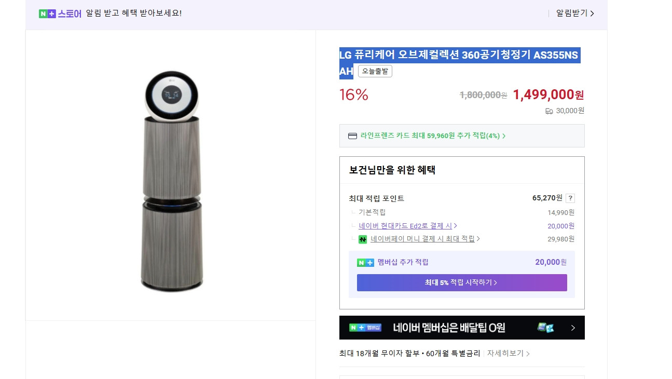The image size is (672, 379).
Task: Click the 오늘출발 badge
Action: click(x=375, y=71)
